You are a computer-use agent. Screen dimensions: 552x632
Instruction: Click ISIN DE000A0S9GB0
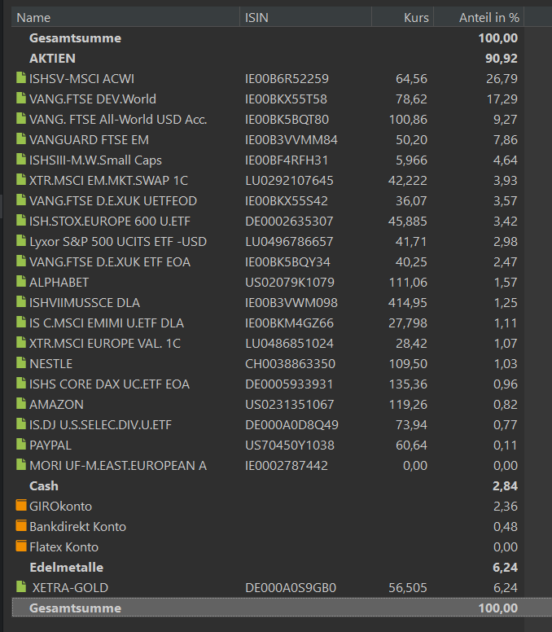[x=291, y=588]
